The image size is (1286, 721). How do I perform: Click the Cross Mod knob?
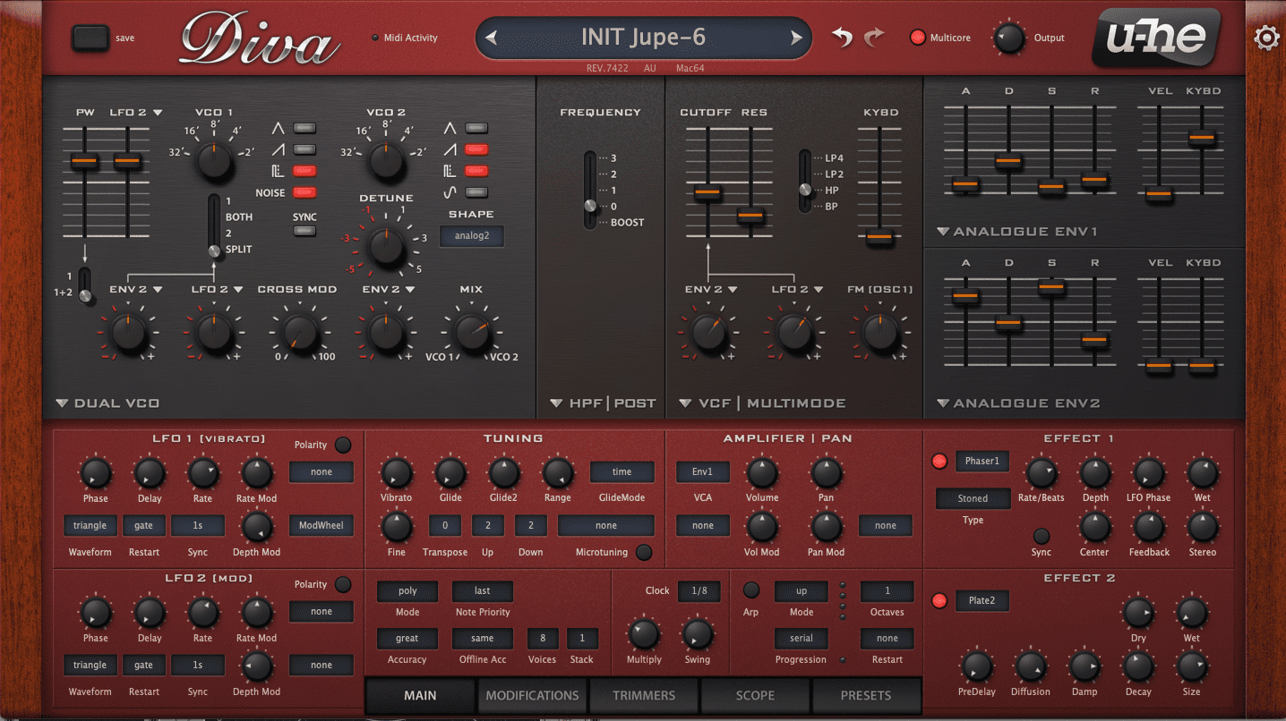299,333
